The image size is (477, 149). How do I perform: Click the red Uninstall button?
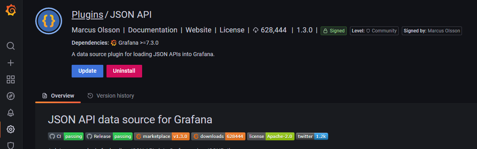124,71
